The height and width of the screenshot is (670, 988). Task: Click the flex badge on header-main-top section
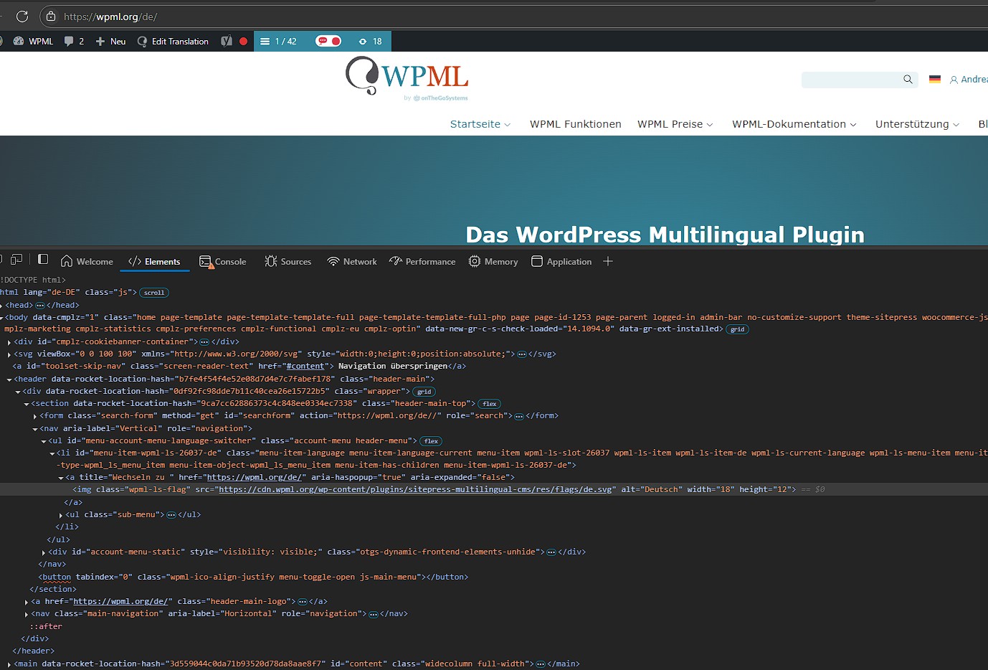point(490,404)
